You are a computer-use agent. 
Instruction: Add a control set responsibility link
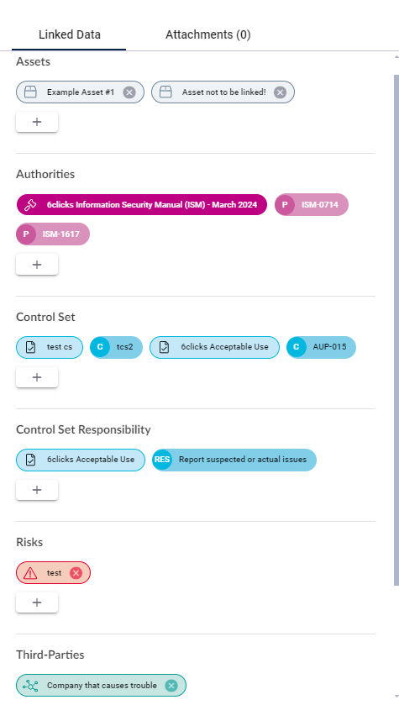tap(37, 490)
